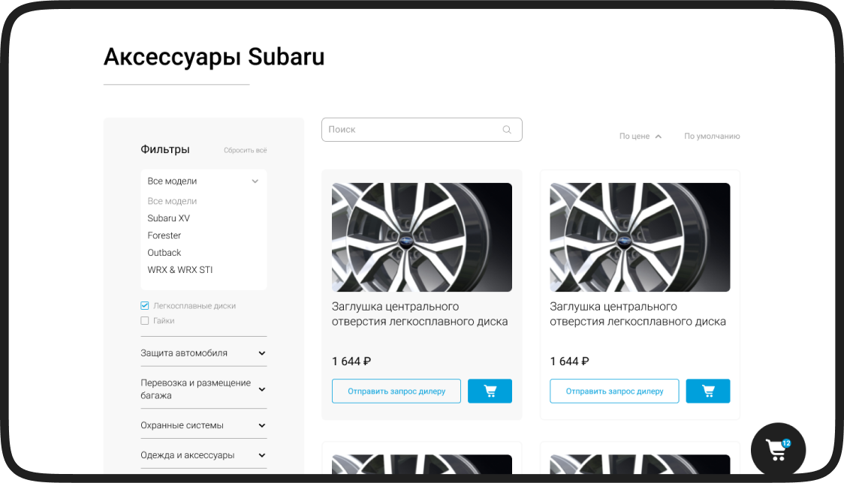Uncheck the Легкосплавные диски checkbox
The width and height of the screenshot is (844, 483).
pyautogui.click(x=145, y=305)
